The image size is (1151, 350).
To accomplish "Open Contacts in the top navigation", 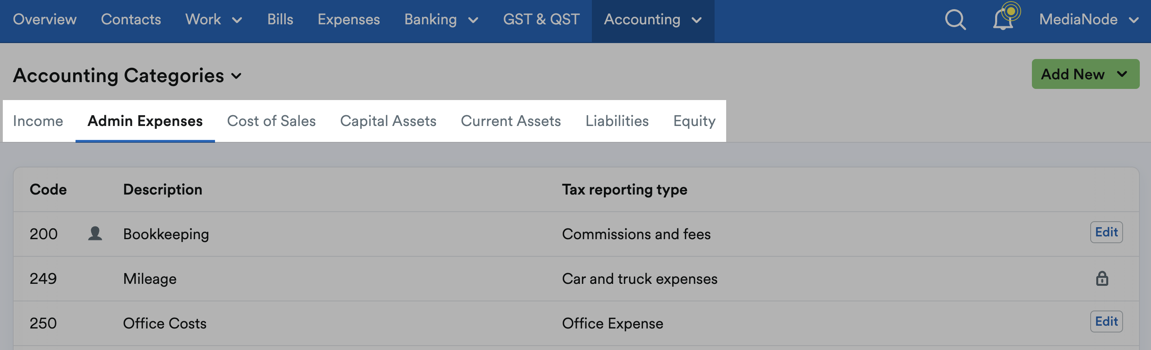I will pos(131,20).
